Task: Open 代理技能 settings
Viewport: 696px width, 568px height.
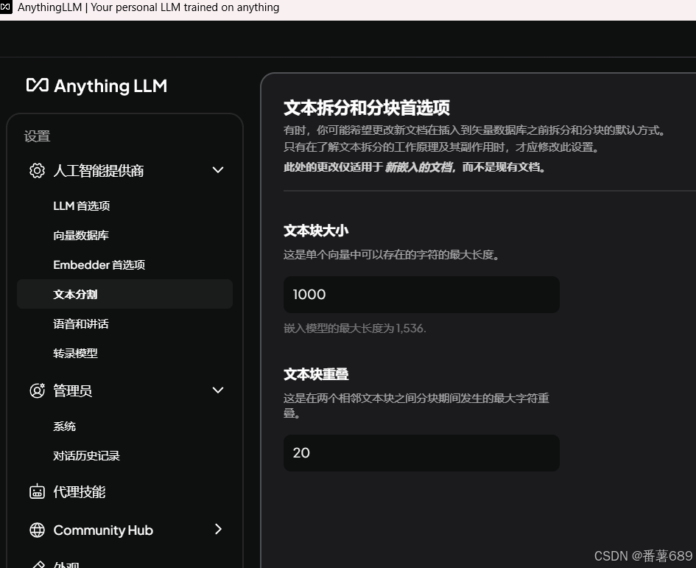Action: 80,491
